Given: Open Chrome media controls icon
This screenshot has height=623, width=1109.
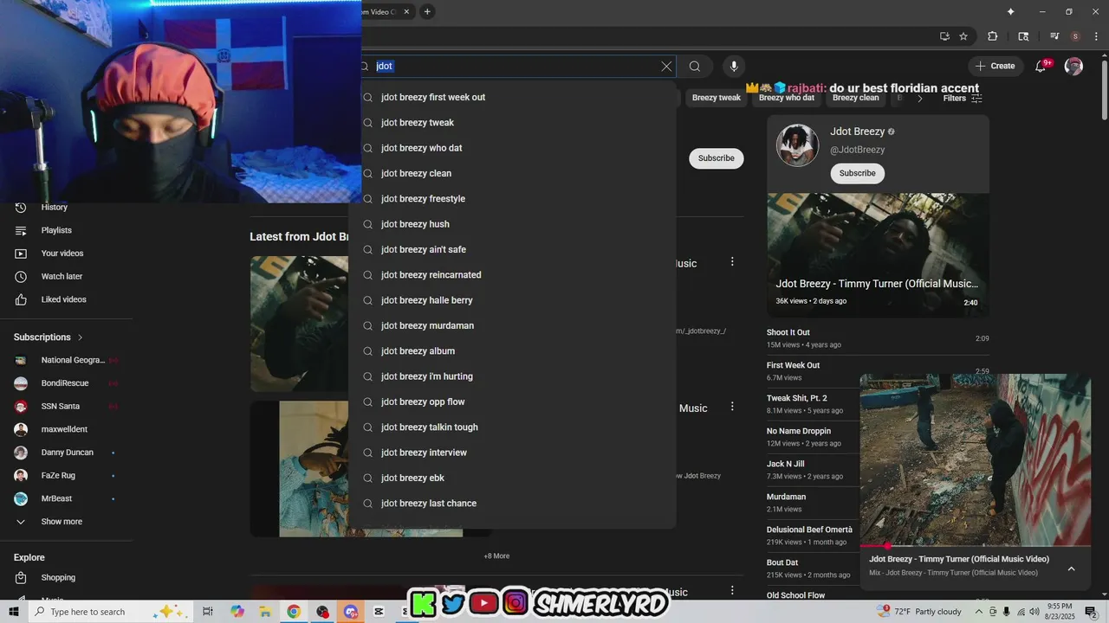Looking at the screenshot, I should pyautogui.click(x=1054, y=36).
